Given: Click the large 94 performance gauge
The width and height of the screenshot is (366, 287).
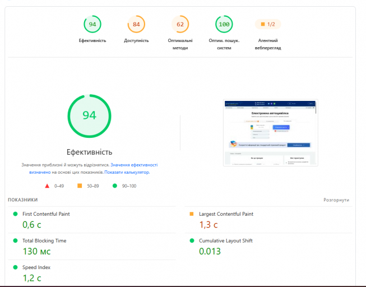Looking at the screenshot, I should click(x=90, y=116).
